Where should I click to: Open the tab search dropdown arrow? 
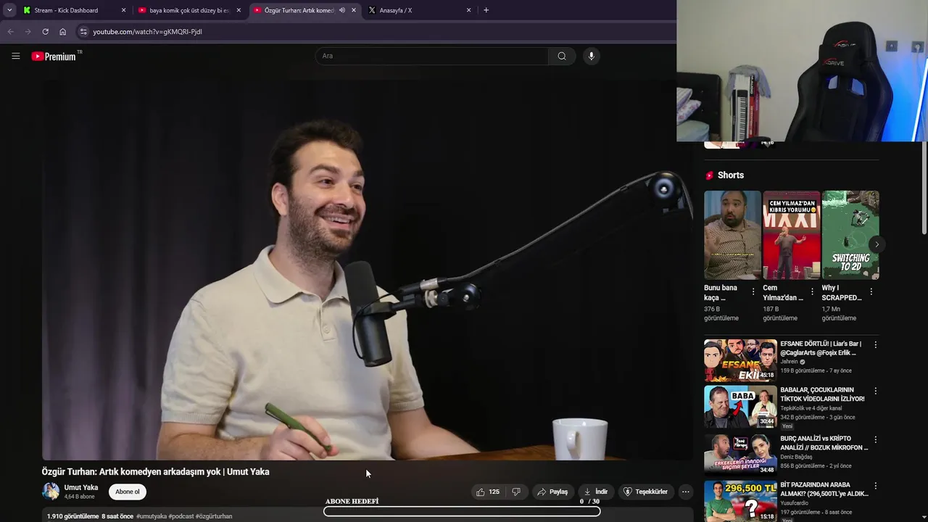pyautogui.click(x=9, y=10)
